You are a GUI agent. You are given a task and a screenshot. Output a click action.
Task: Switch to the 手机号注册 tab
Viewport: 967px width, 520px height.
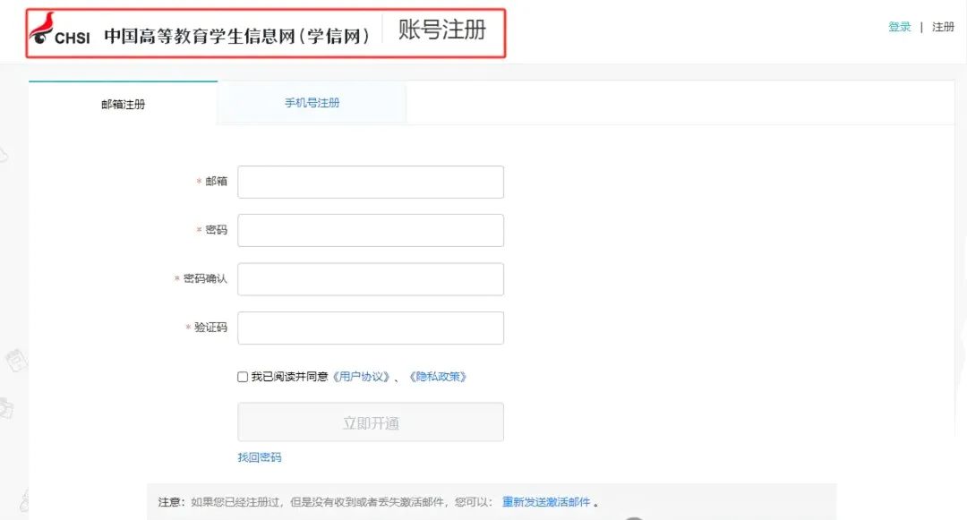(x=312, y=103)
